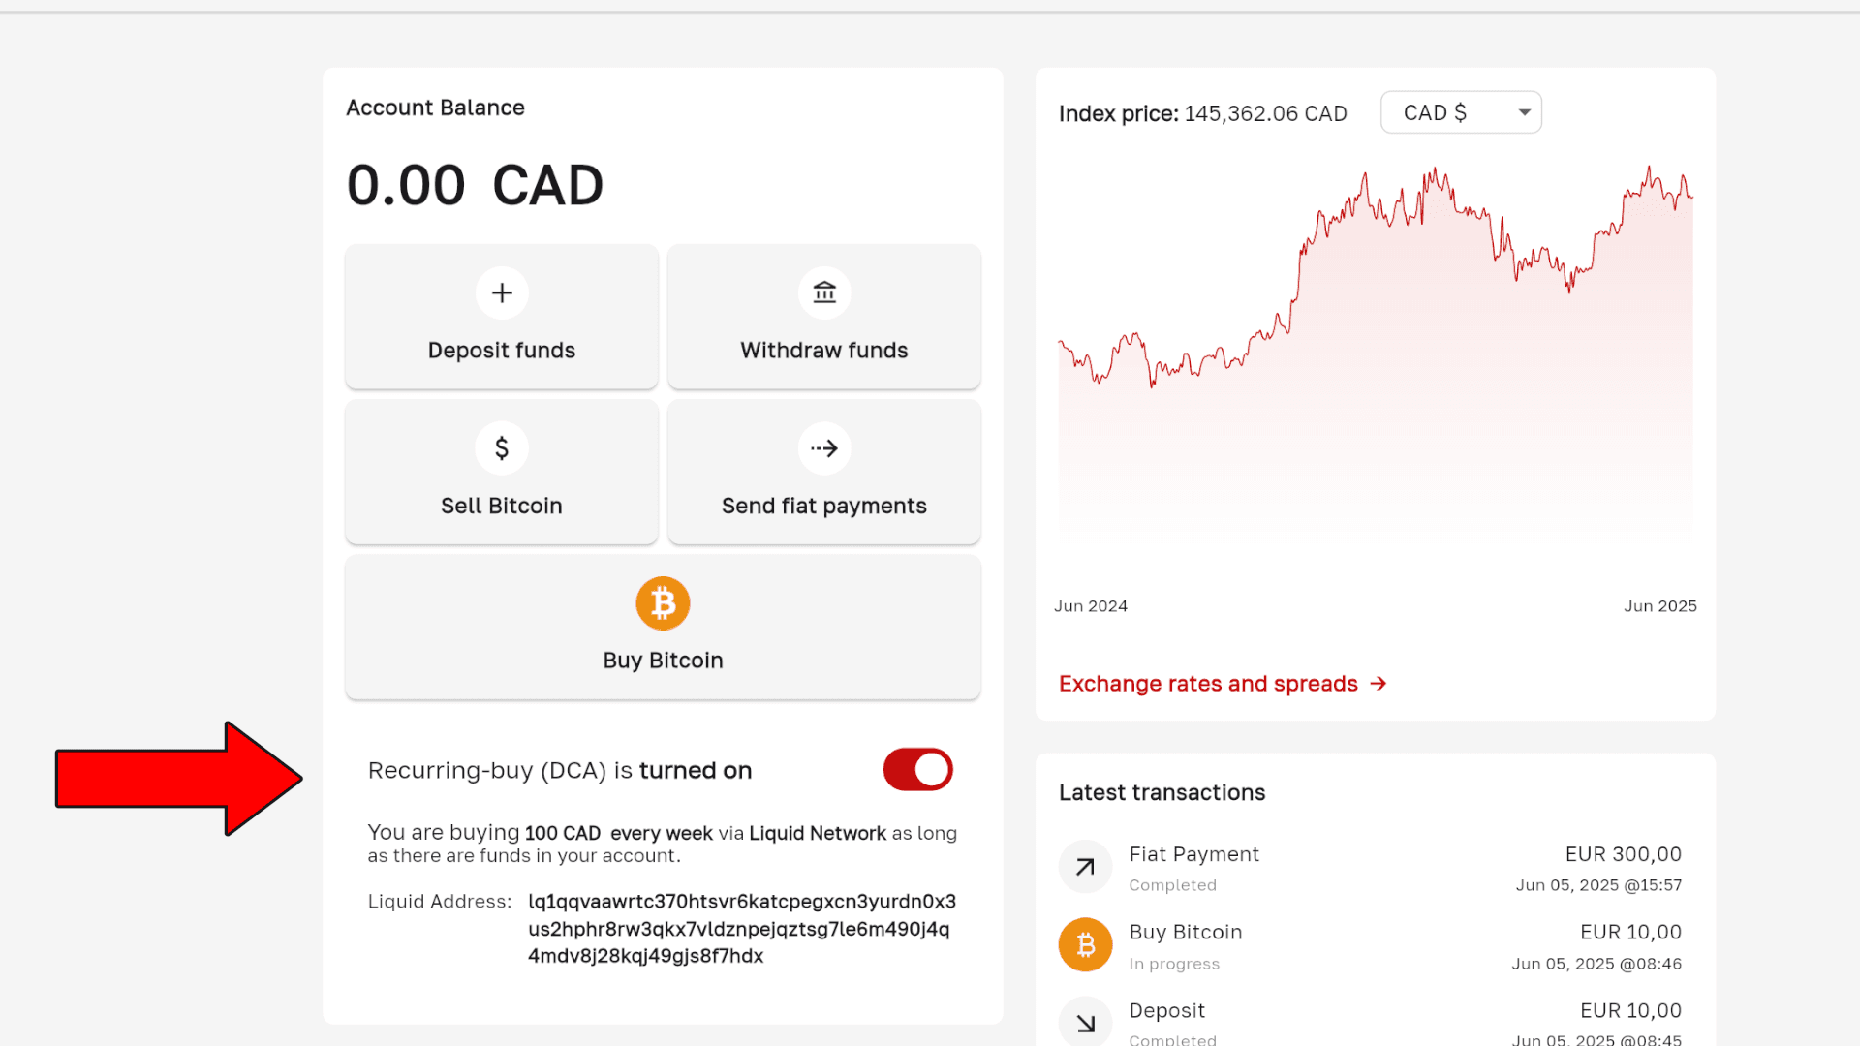Click the Fiat Payment outgoing arrow icon
The width and height of the screenshot is (1860, 1046).
point(1085,867)
